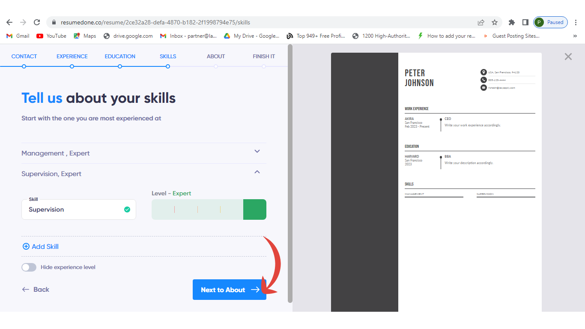Open the browser extensions puzzle icon

[x=511, y=22]
